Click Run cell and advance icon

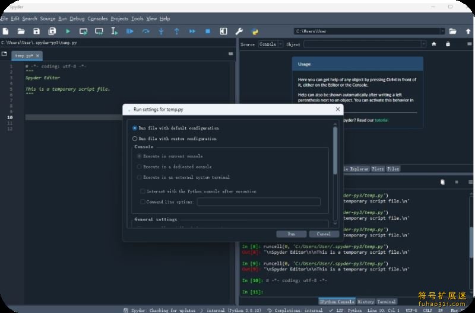point(99,31)
